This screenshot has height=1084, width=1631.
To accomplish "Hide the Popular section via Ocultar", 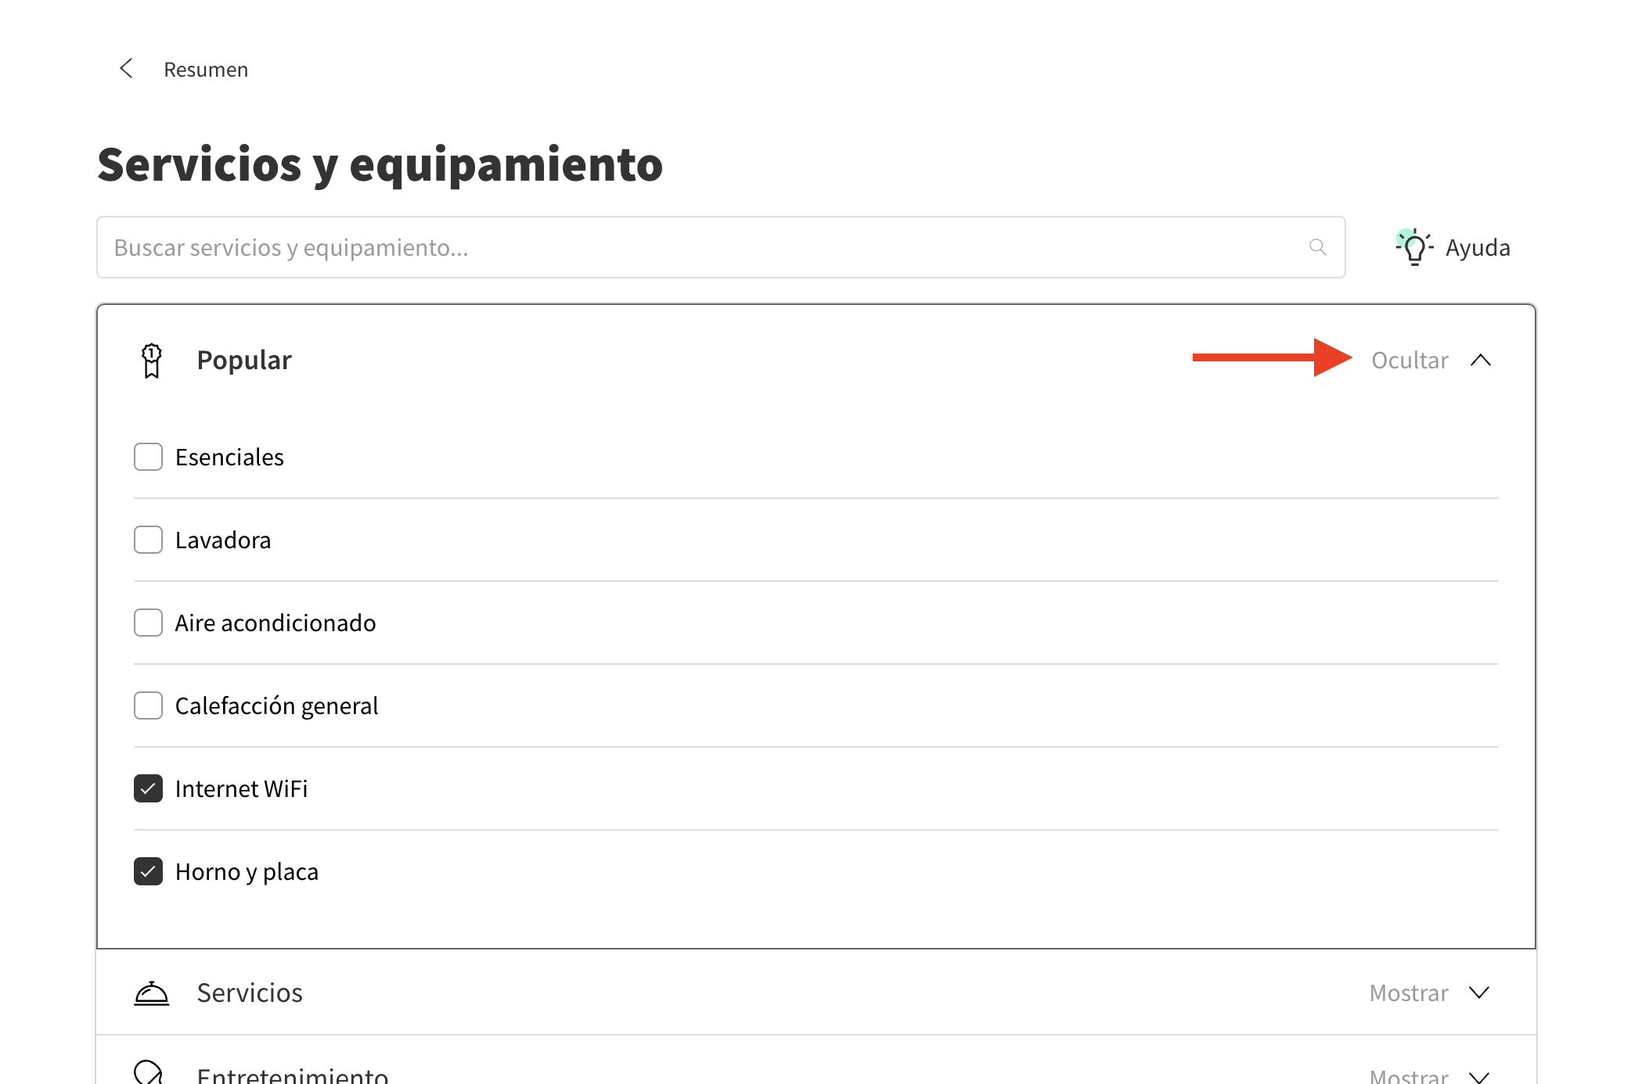I will point(1410,361).
